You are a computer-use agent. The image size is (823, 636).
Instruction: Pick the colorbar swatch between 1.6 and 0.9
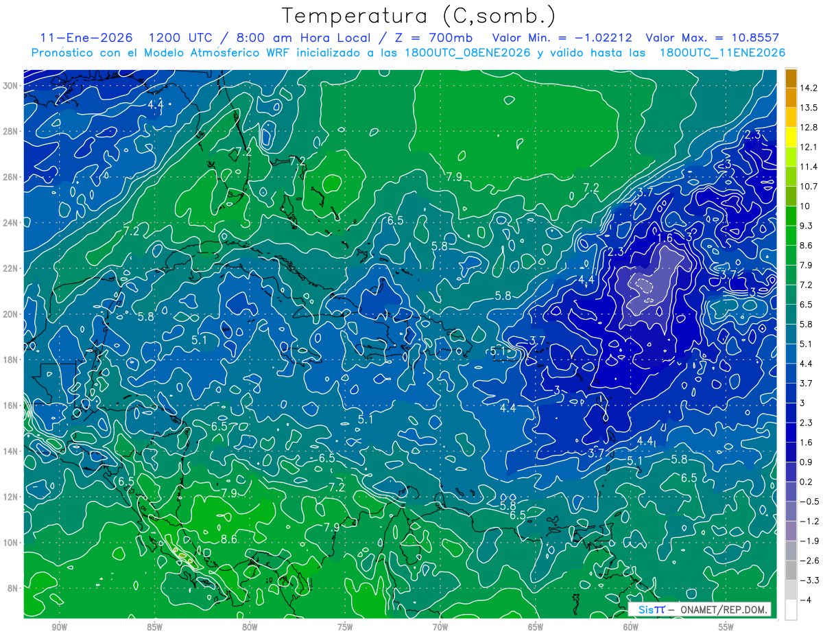click(x=791, y=453)
